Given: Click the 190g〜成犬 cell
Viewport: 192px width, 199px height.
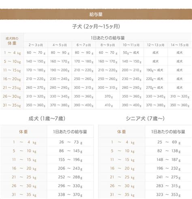Looking at the screenshot, I should click(155, 70).
